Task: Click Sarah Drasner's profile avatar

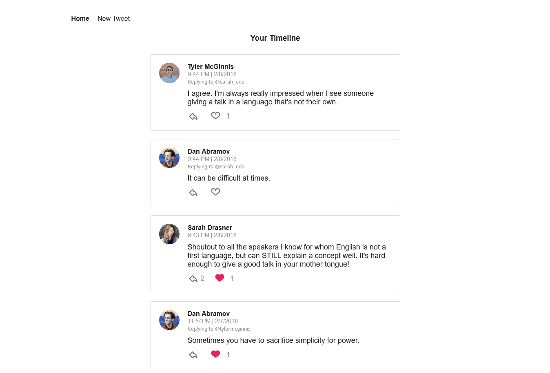Action: click(x=169, y=234)
